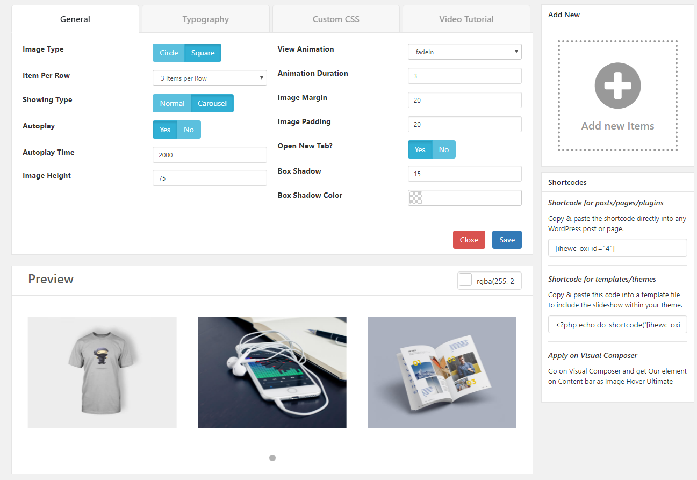The height and width of the screenshot is (480, 697).
Task: Click the red Close button
Action: pos(469,240)
